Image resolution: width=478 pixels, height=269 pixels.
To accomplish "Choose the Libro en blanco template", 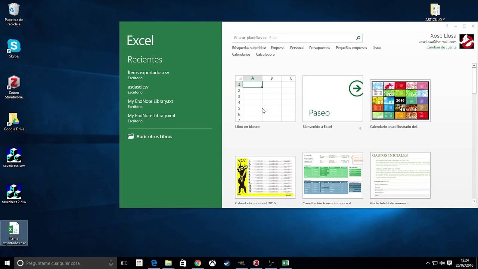I will (265, 99).
